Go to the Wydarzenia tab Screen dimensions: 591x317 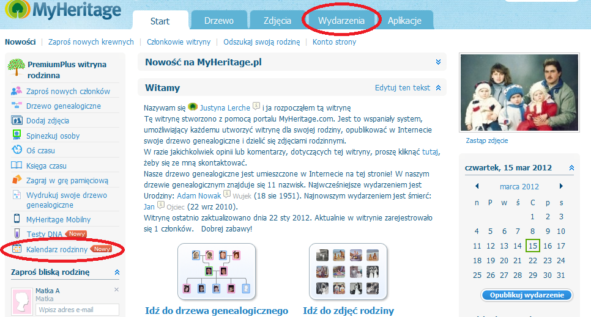341,21
